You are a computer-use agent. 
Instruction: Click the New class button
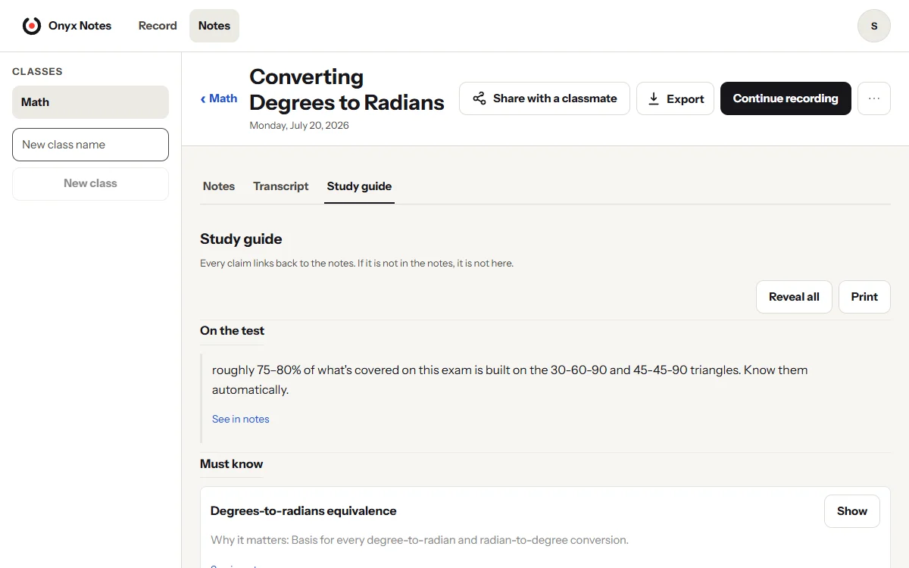90,183
